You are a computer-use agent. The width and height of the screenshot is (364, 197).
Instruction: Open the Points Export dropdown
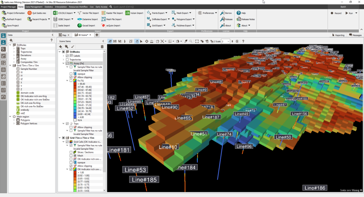(166, 13)
